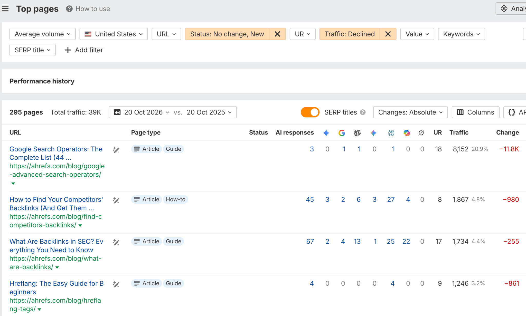526x316 pixels.
Task: Expand the Performance history section
Action: click(x=42, y=81)
